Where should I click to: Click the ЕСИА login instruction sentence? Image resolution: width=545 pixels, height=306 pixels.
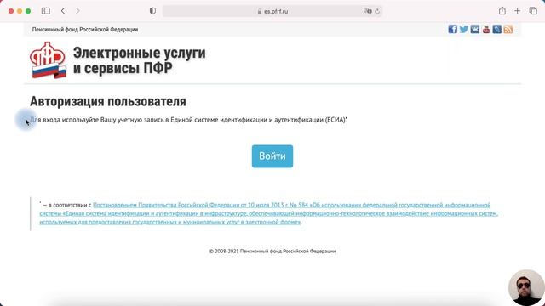point(188,120)
